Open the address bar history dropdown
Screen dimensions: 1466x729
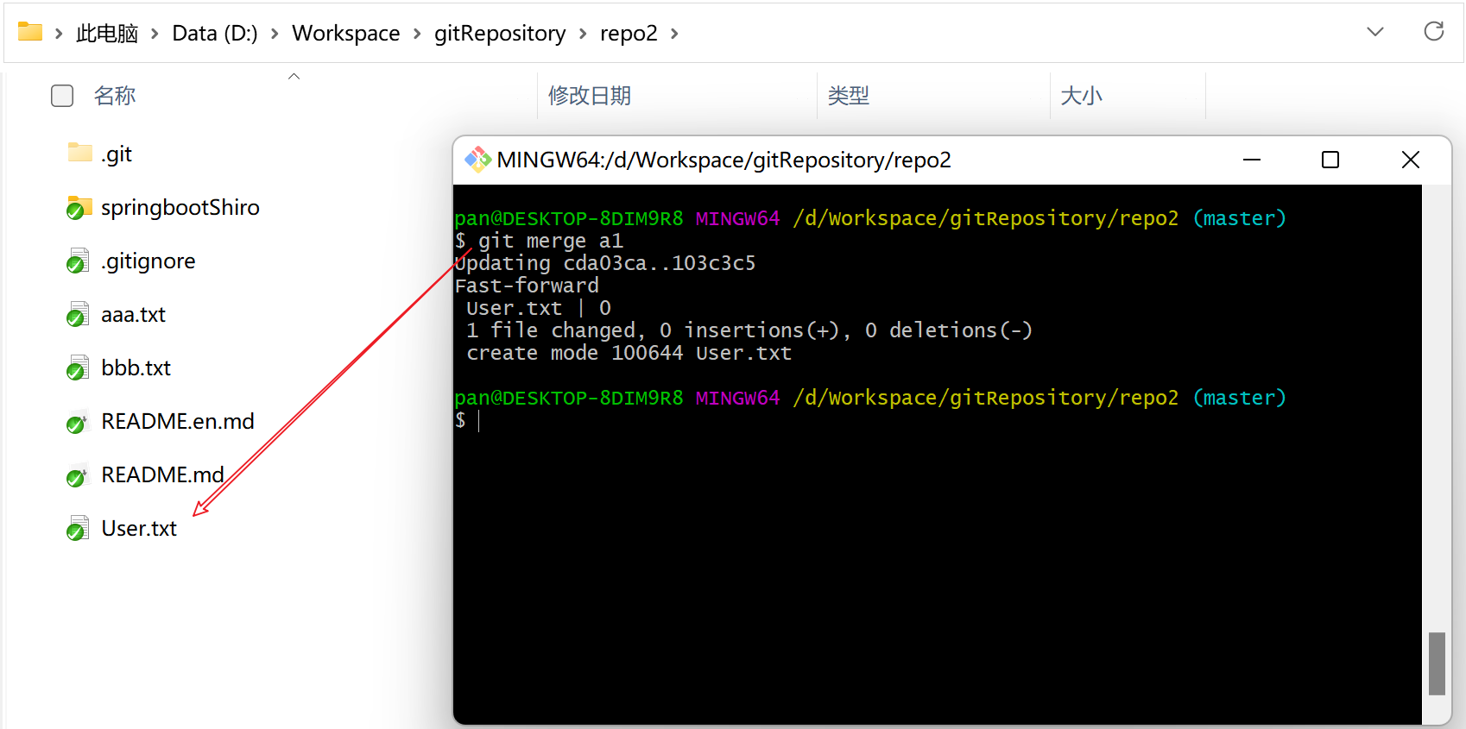click(x=1375, y=32)
